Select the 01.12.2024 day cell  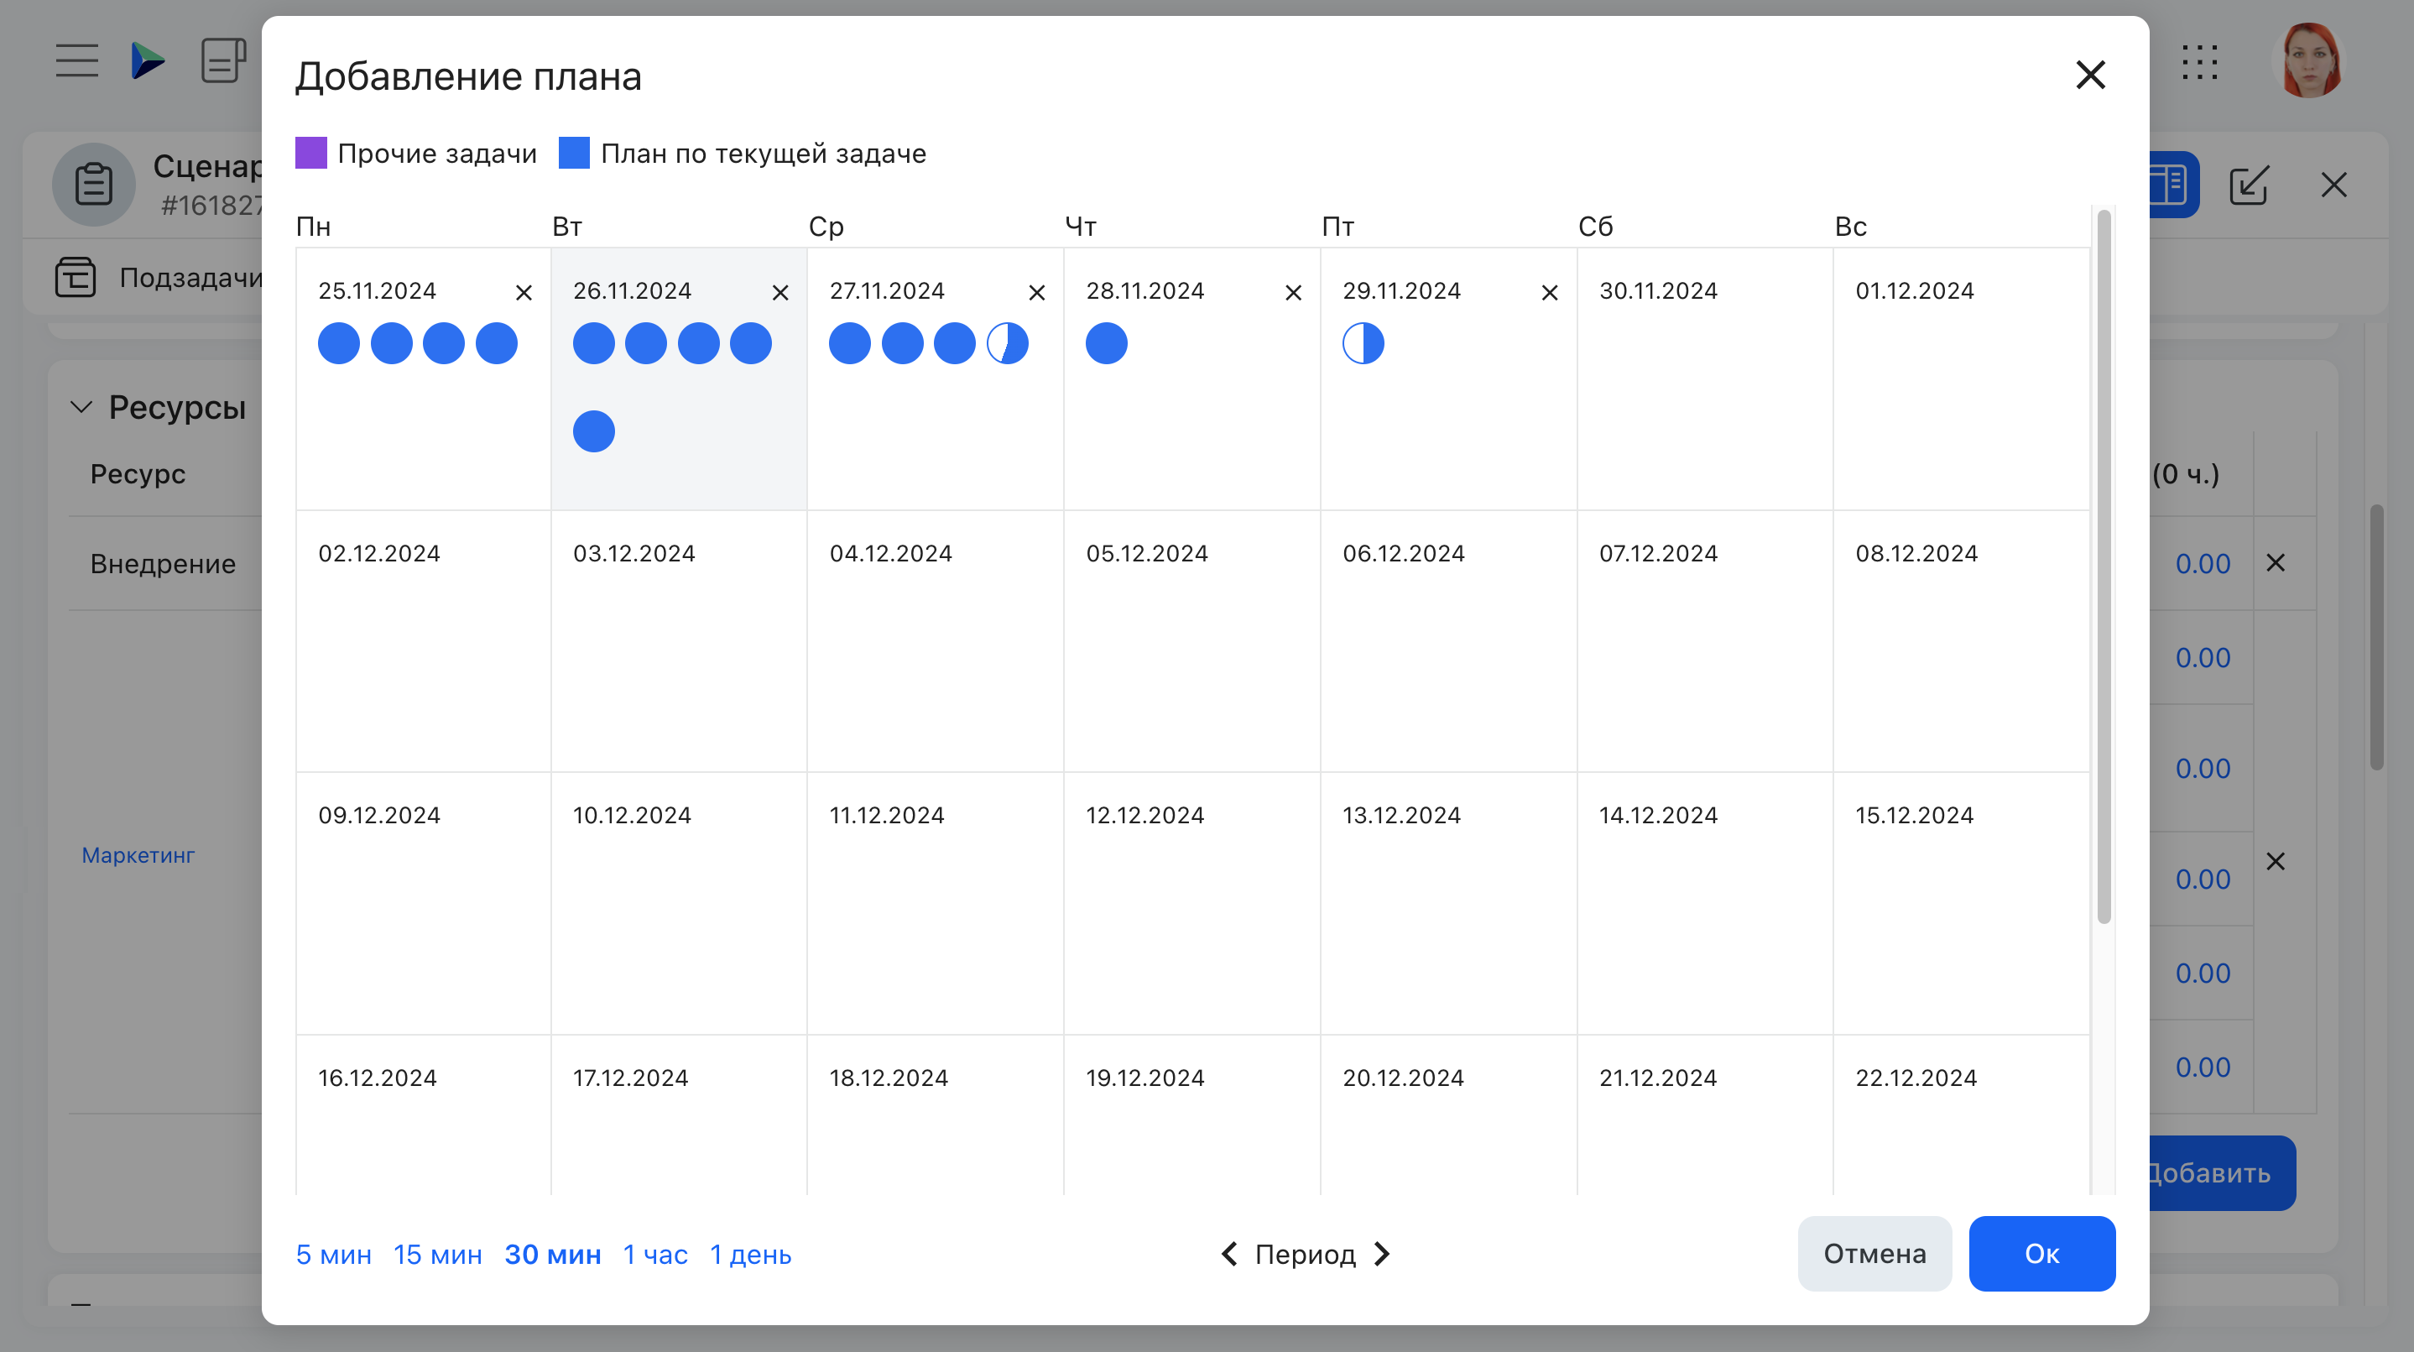click(1962, 378)
